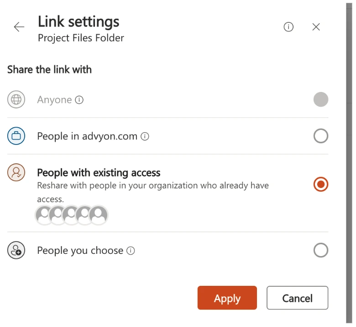Select People with existing access radio button
The image size is (356, 327).
coord(321,184)
